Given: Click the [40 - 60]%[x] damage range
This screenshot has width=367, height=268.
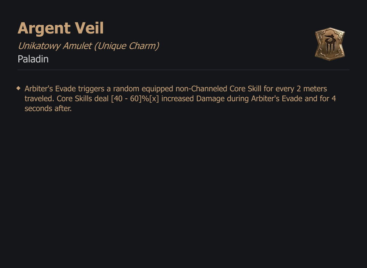Looking at the screenshot, I should click(135, 98).
